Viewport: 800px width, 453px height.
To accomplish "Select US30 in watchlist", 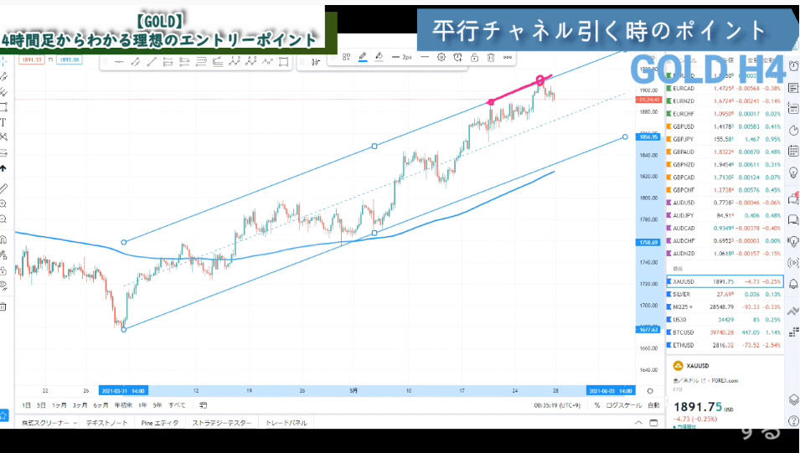I will point(725,320).
